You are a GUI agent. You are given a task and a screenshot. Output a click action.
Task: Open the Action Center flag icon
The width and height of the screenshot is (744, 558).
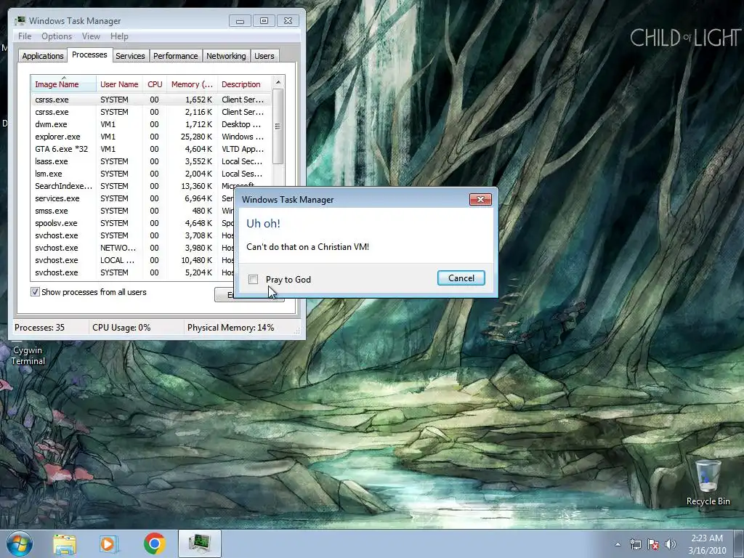(x=653, y=544)
